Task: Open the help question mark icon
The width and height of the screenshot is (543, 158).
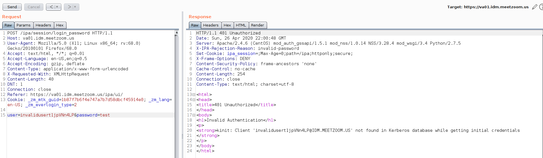Action: click(541, 7)
